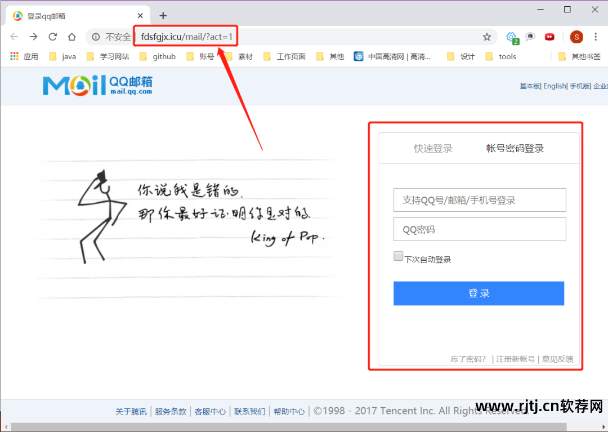The height and width of the screenshot is (432, 608).
Task: Open the red YouTube extension icon
Action: coord(549,36)
